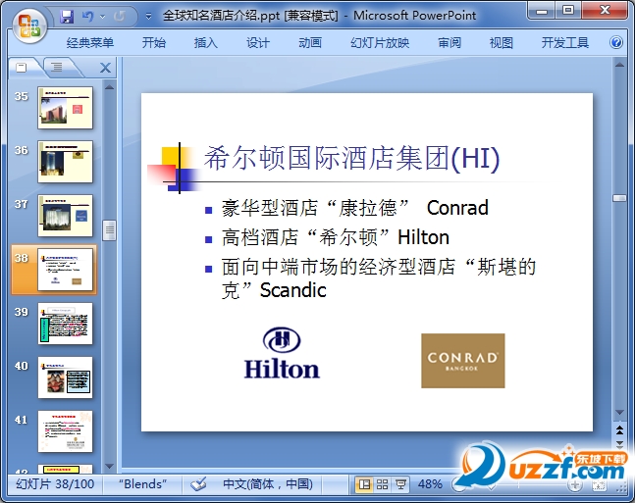Select slide 38 thumbnail
This screenshot has width=635, height=503.
[65, 270]
